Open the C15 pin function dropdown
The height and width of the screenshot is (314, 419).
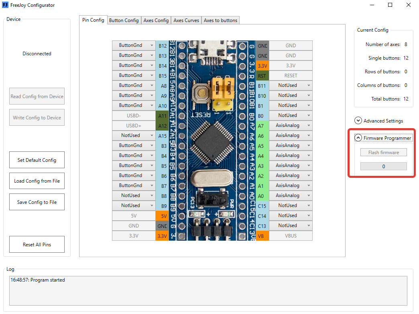point(291,205)
